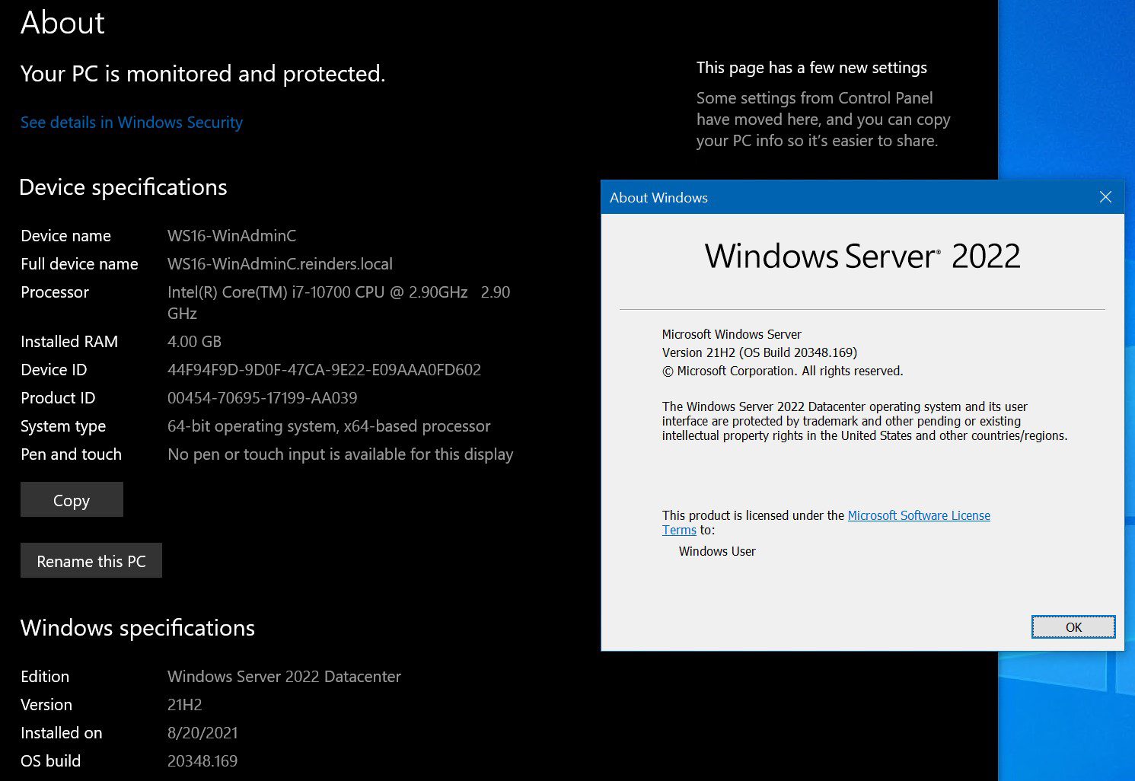Click Microsoft Corporation copyright line in dialog
Viewport: 1135px width, 781px height.
pos(783,371)
